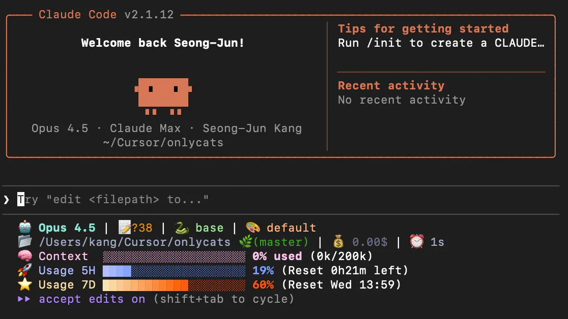This screenshot has width=568, height=319.
Task: Click '(0k/200k)' token count
Action: click(x=341, y=257)
